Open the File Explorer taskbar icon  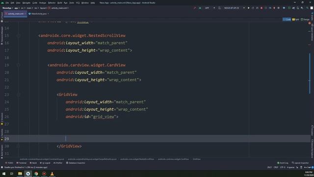[20, 174]
